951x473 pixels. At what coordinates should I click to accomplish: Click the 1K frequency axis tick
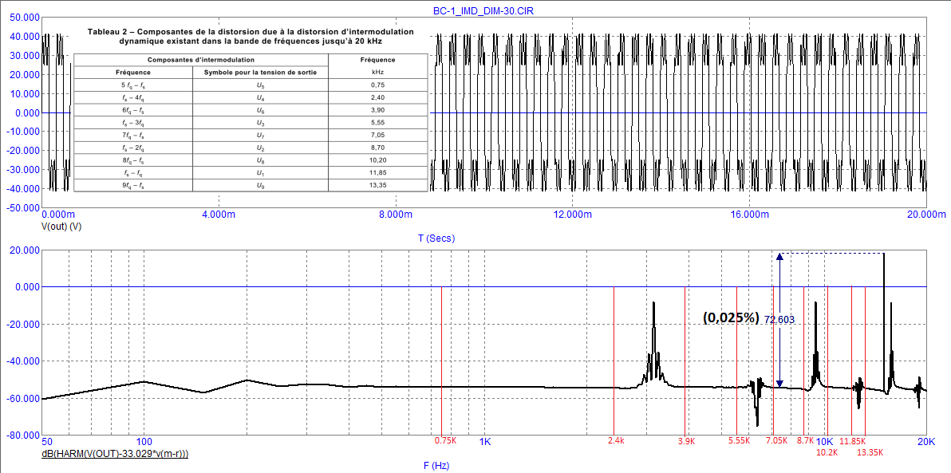pos(484,442)
